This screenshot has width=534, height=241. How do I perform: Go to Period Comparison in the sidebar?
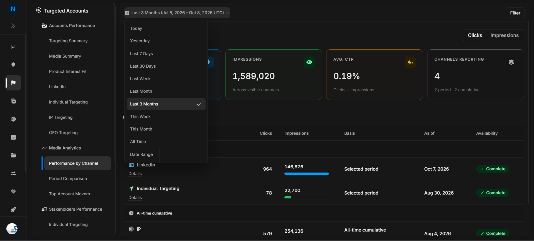click(68, 179)
